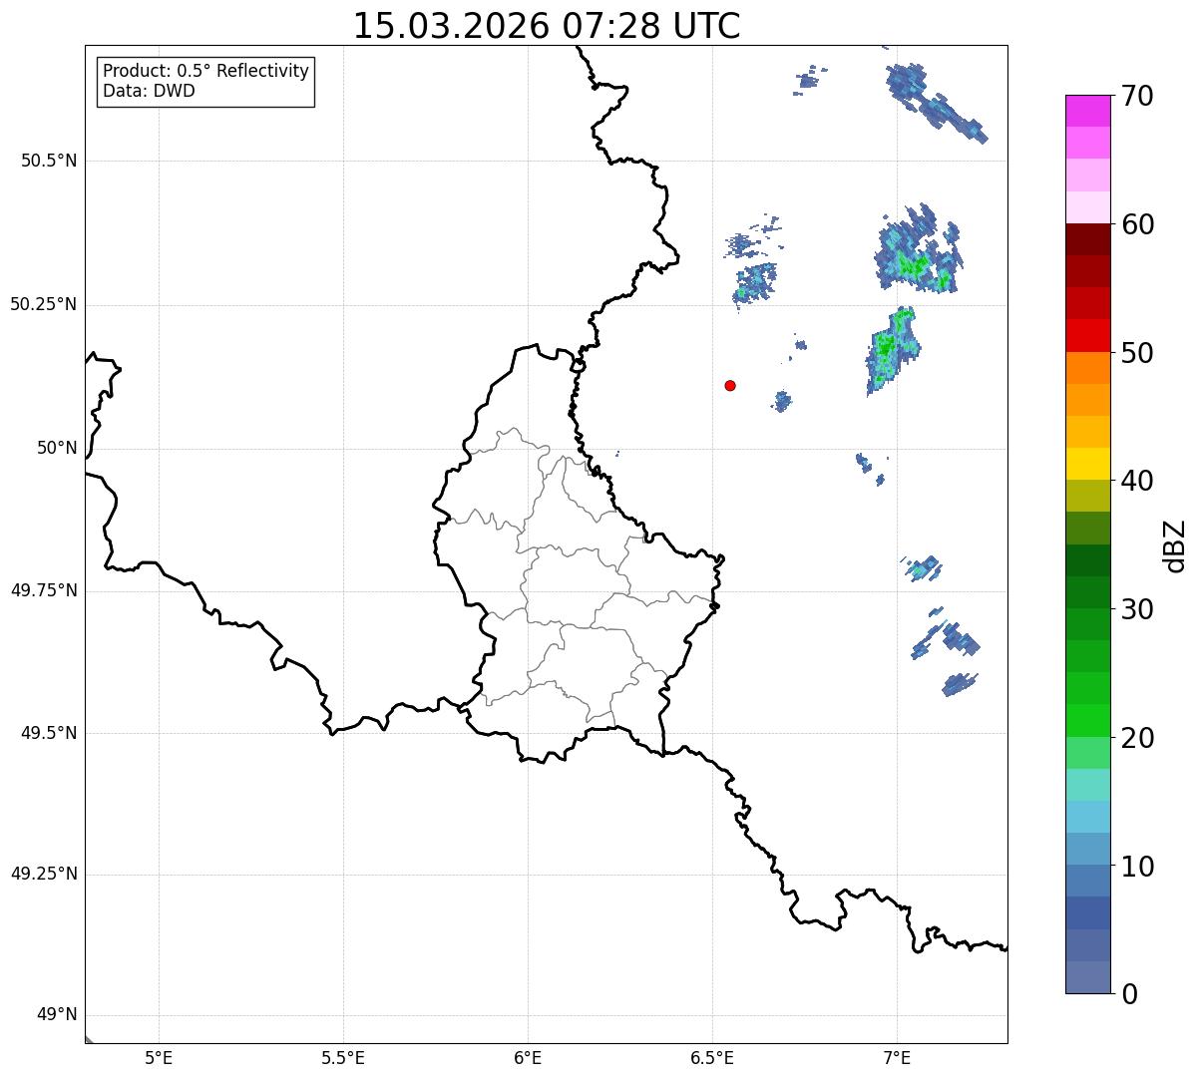The image size is (1199, 1078).
Task: Click the 5.5°E longitude tick label
Action: click(343, 1057)
